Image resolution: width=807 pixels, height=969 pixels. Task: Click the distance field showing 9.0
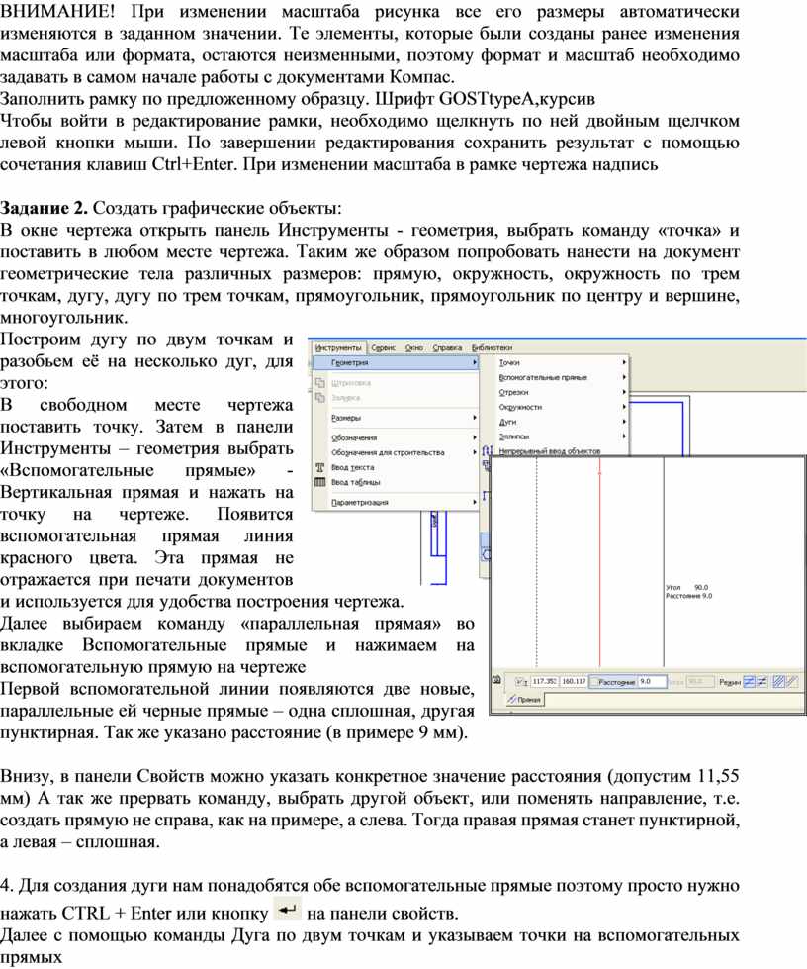click(x=652, y=682)
